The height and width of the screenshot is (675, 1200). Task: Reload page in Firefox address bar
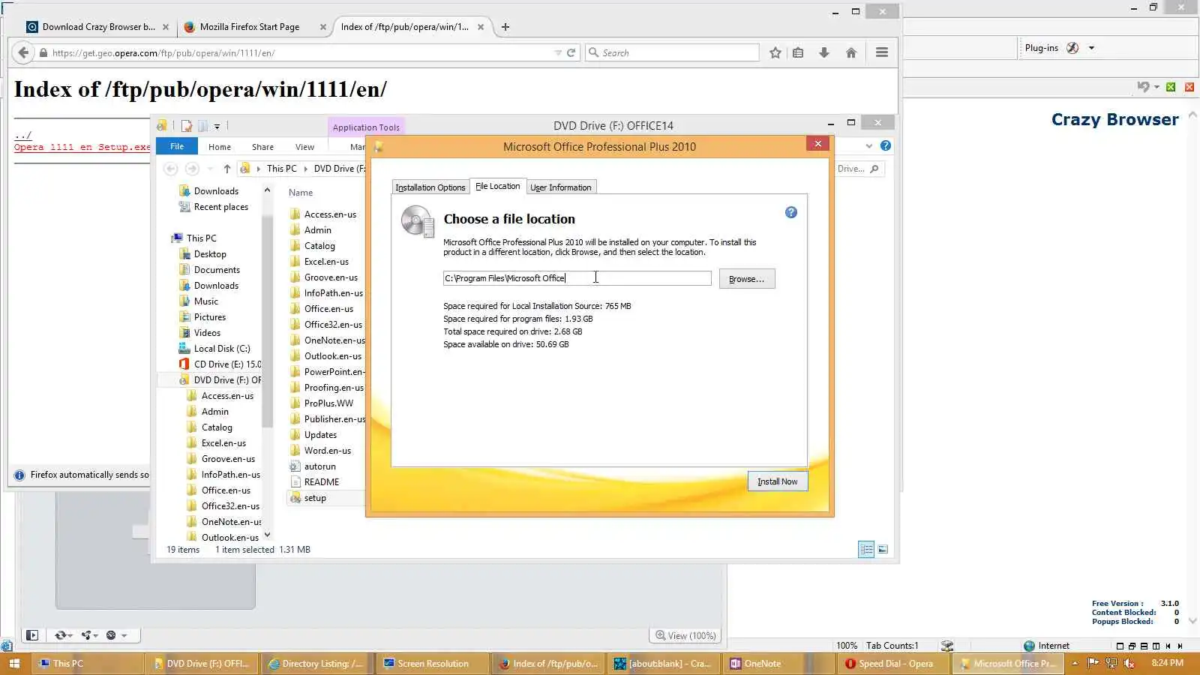(x=571, y=52)
